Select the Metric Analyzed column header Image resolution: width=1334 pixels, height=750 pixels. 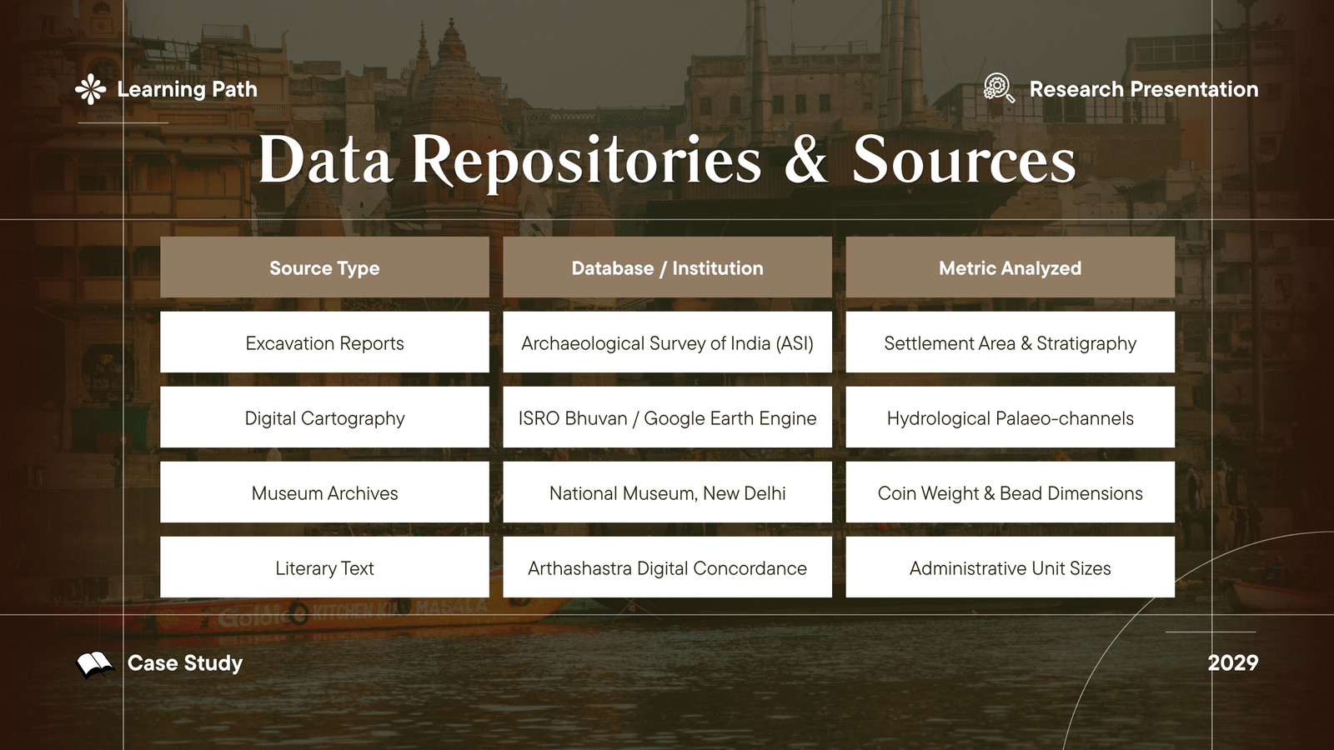(x=1010, y=267)
